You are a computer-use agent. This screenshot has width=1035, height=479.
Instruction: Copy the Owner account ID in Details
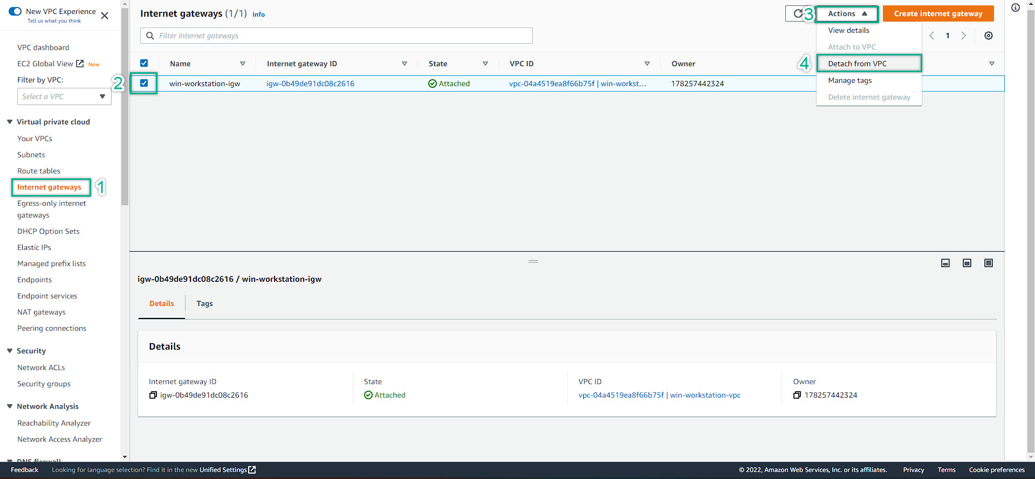(x=797, y=395)
